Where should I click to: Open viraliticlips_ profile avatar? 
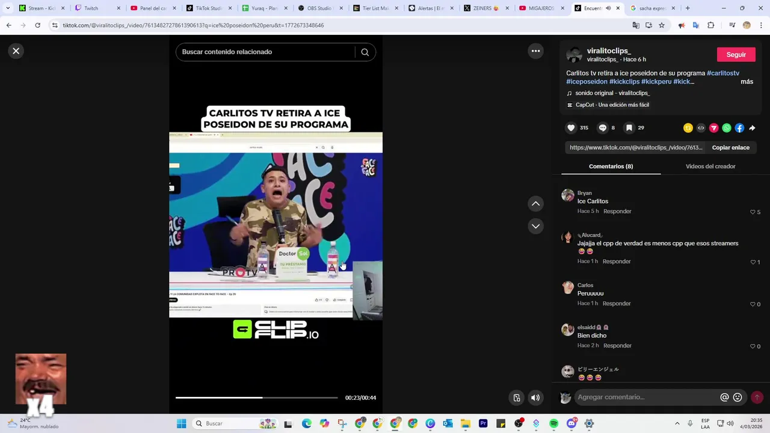(574, 55)
